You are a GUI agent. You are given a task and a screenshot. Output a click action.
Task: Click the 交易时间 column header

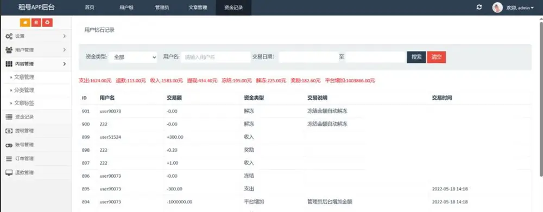(x=442, y=98)
